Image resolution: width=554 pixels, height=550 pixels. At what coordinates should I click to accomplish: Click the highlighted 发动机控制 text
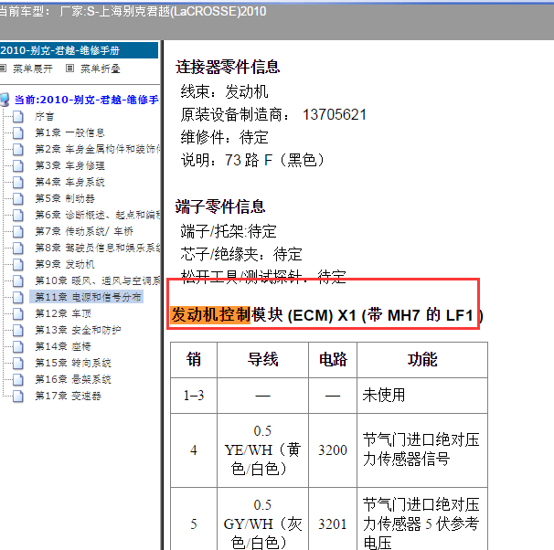[210, 315]
